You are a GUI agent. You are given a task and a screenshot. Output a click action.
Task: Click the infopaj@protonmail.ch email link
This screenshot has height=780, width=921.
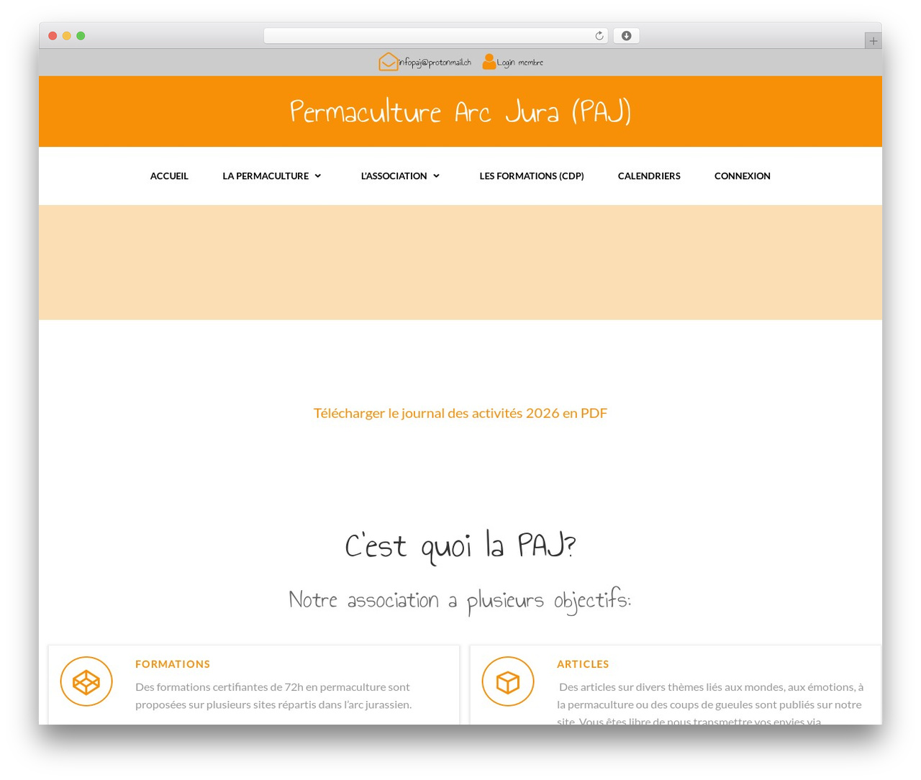click(435, 63)
